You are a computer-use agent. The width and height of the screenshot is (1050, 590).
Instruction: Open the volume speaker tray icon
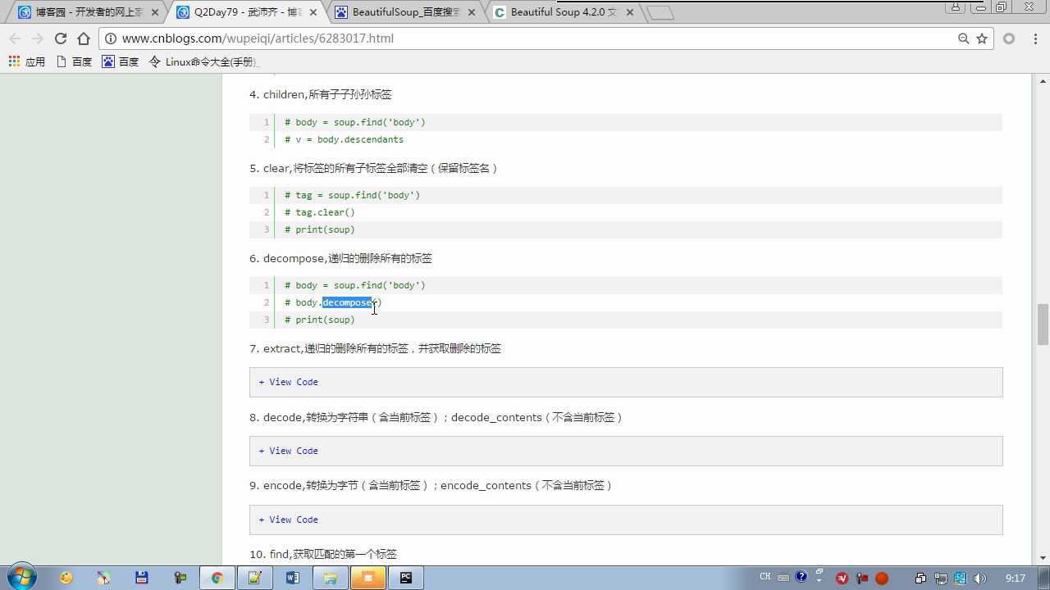coord(980,578)
